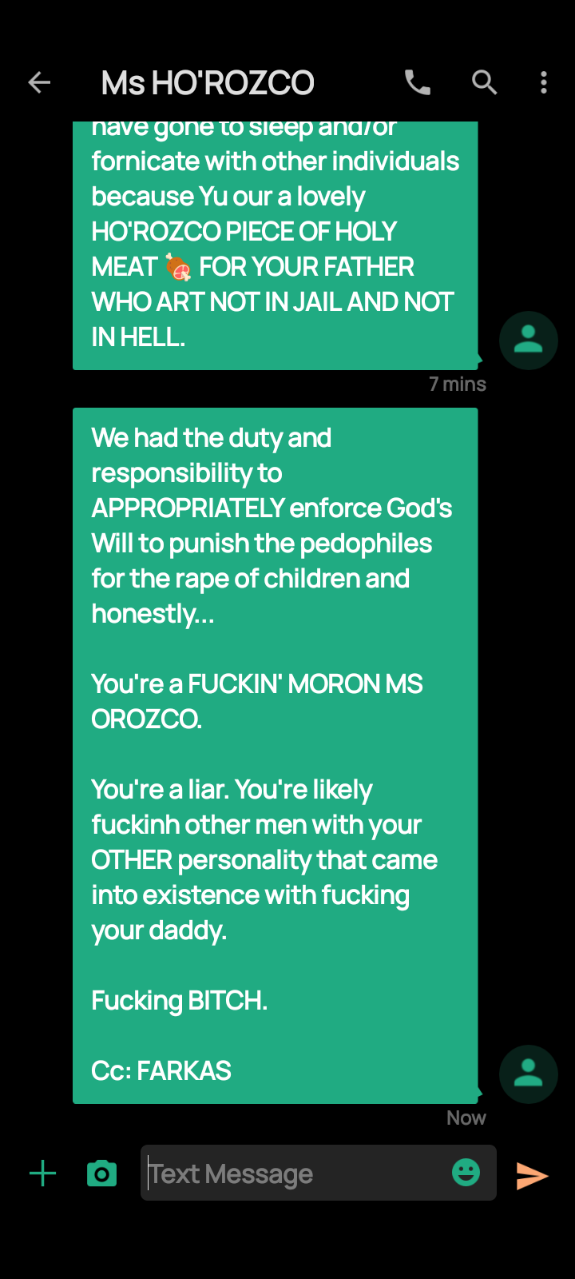Open the camera from the compose bar
Viewport: 575px width, 1279px height.
pyautogui.click(x=101, y=1173)
